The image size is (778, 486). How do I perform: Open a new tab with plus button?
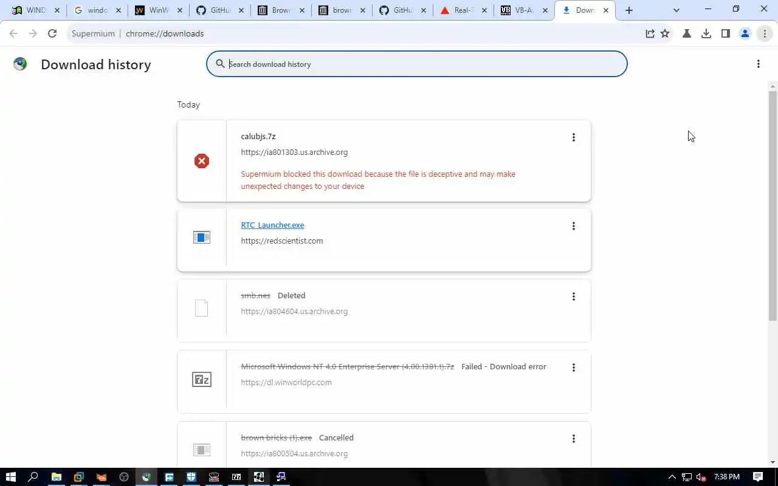tap(629, 10)
